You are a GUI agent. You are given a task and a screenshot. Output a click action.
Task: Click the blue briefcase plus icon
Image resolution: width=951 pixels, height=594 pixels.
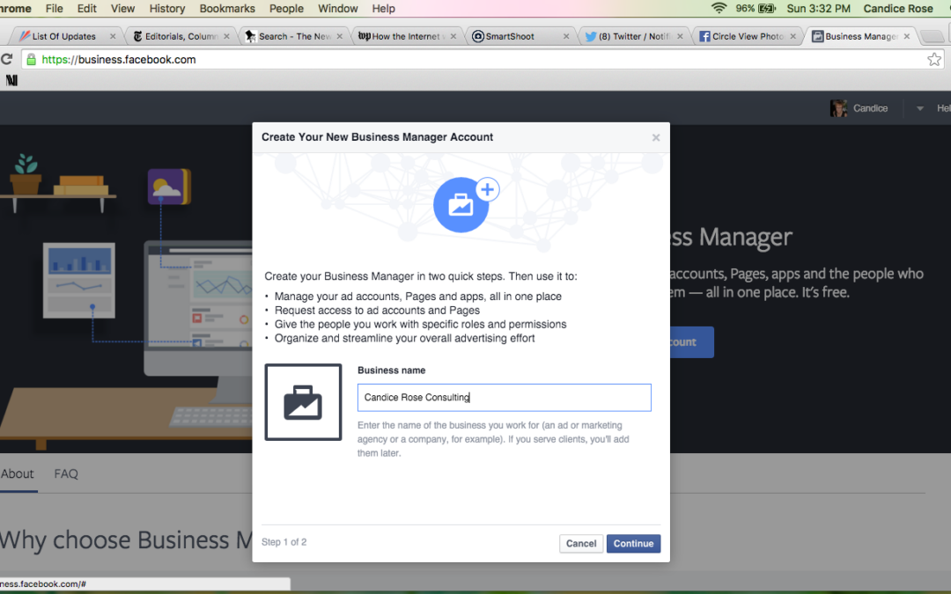(465, 203)
